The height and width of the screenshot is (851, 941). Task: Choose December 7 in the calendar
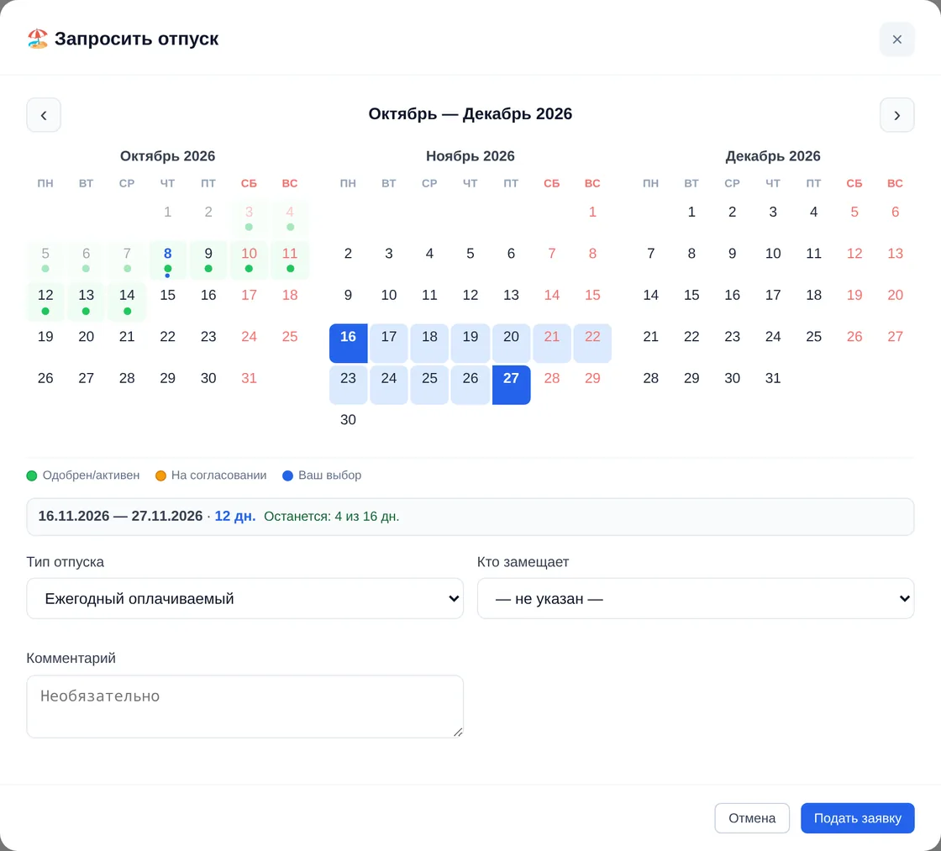650,260
